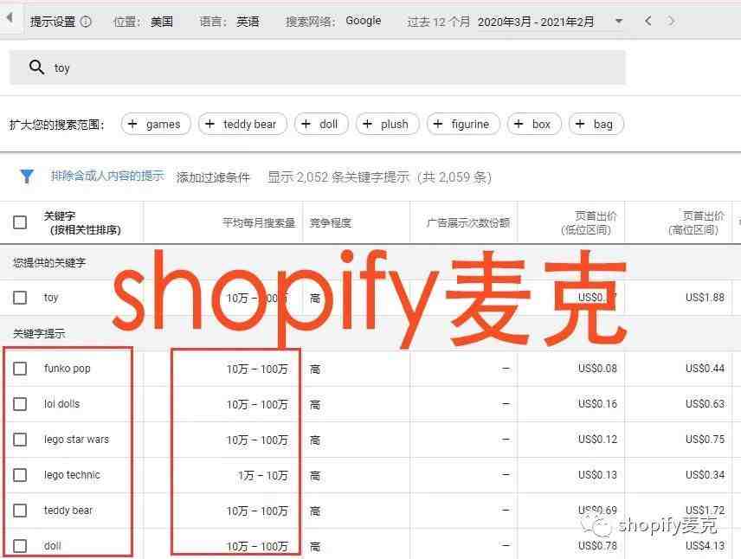Image resolution: width=741 pixels, height=559 pixels.
Task: Open the date range dropdown arrow
Action: [x=619, y=22]
